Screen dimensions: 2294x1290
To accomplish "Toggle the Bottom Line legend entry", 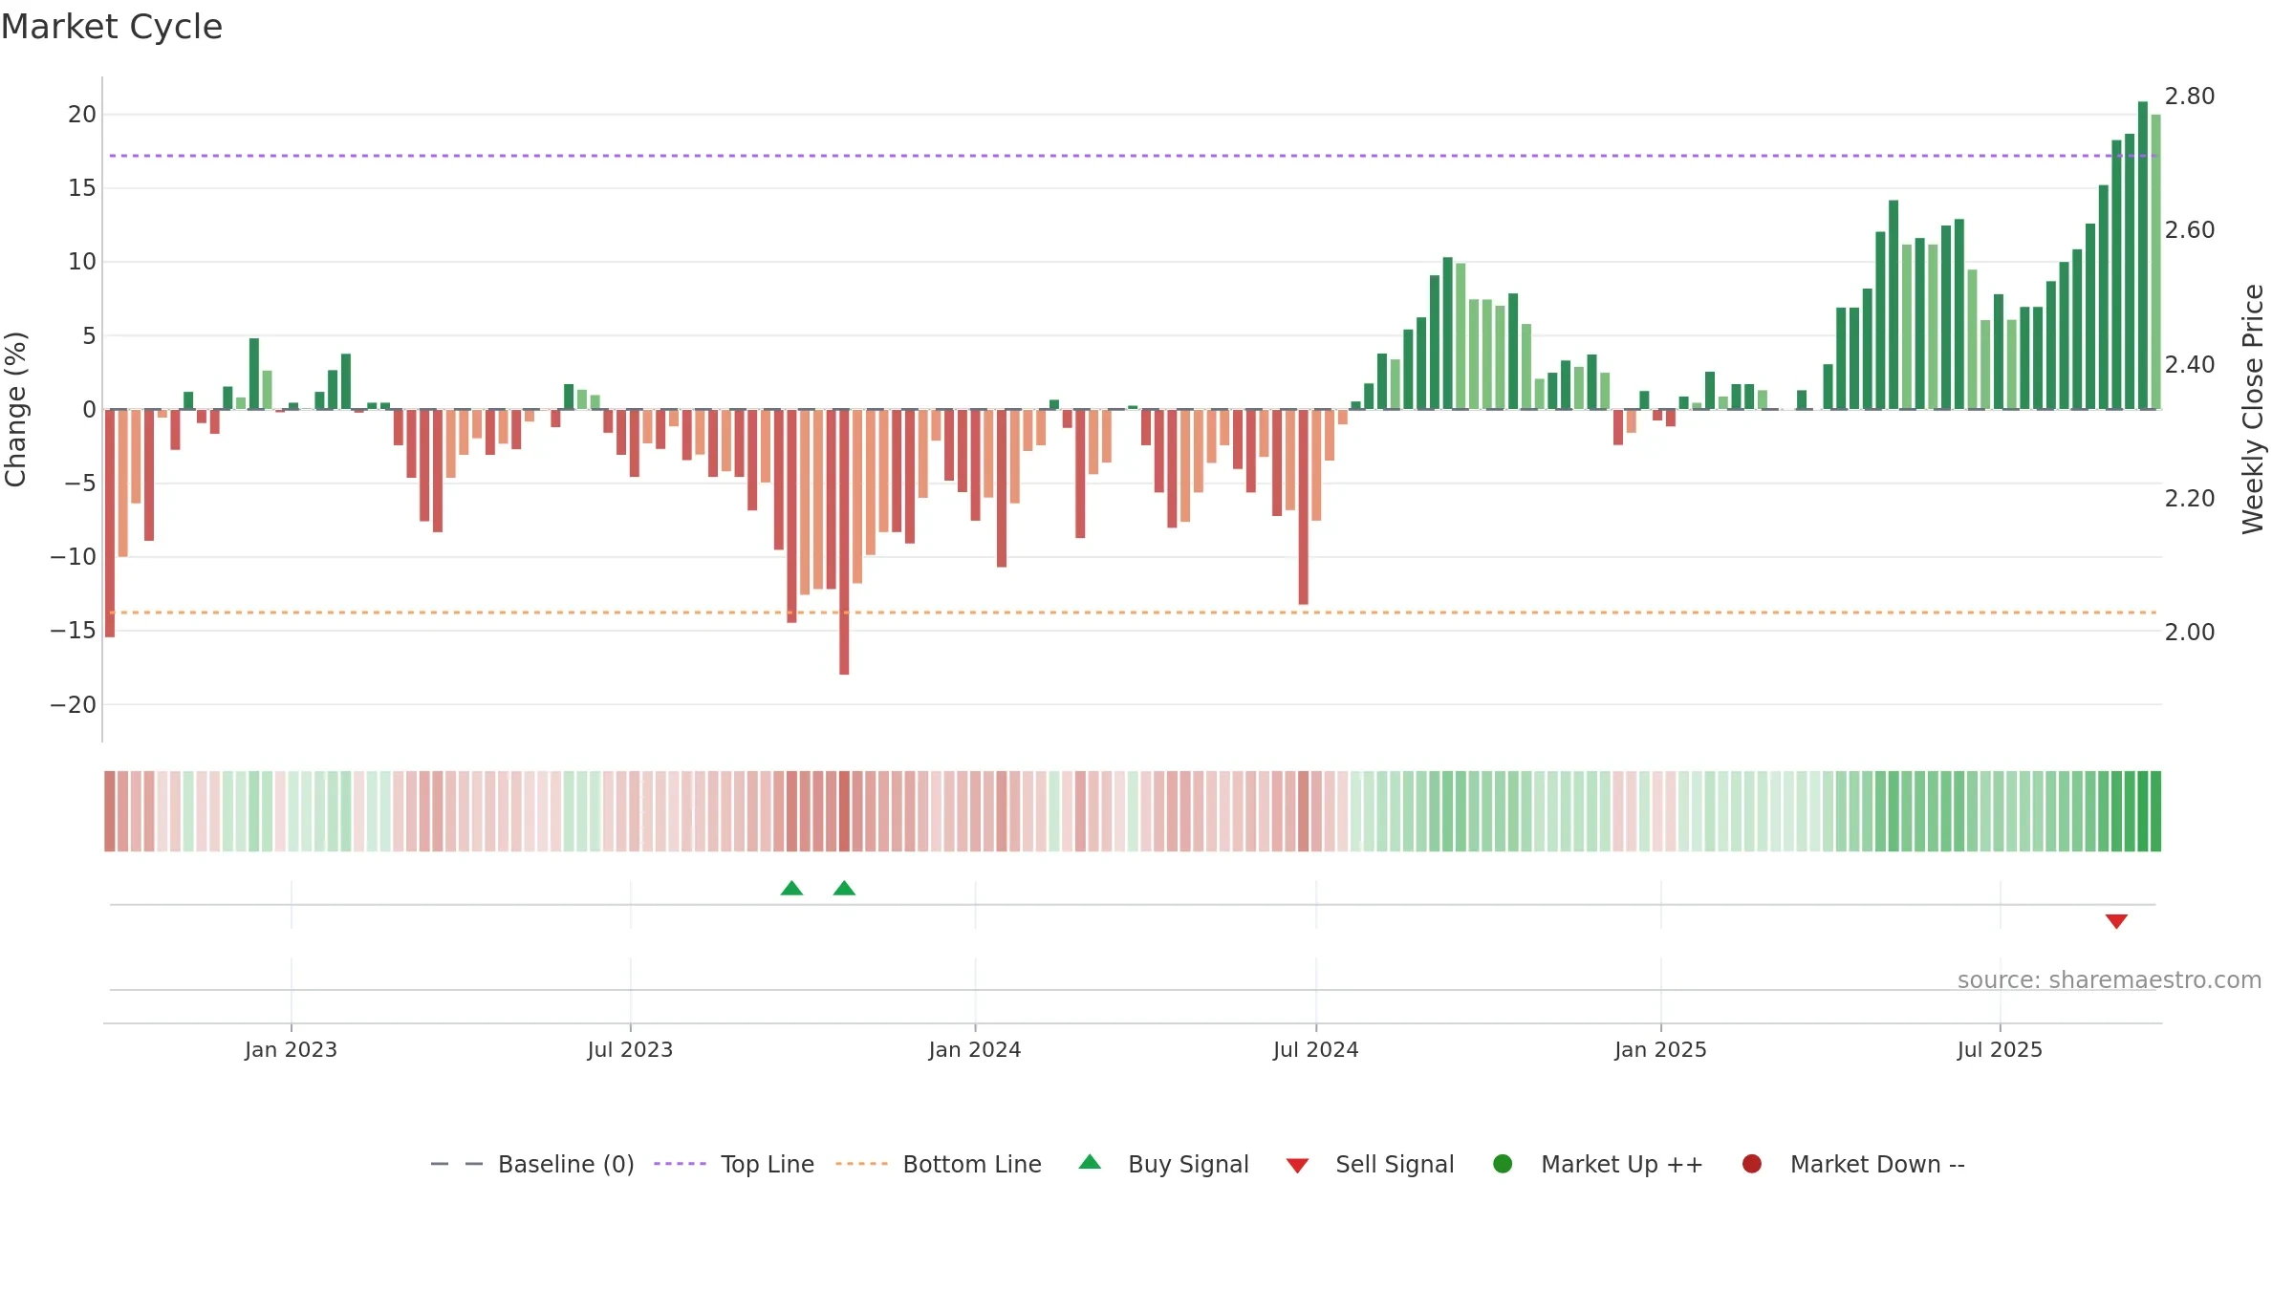I will click(x=939, y=1164).
